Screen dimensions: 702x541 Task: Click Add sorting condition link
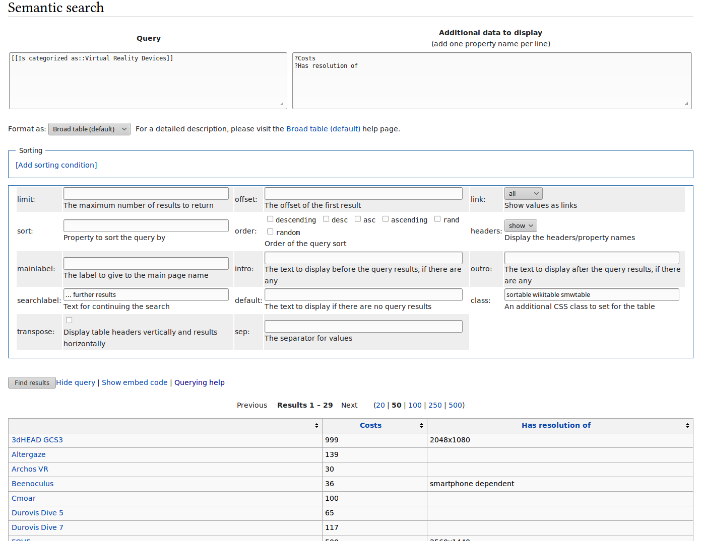pos(56,165)
